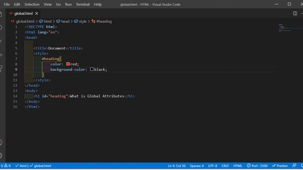Screen dimensions: 303x170
Task: Click the #heading breadcrumb segment
Action: [x=104, y=21]
